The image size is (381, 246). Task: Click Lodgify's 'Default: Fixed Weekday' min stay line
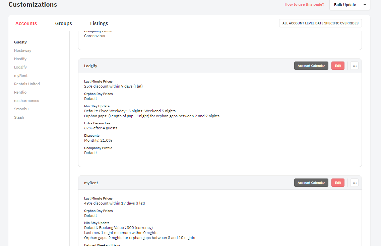point(130,111)
